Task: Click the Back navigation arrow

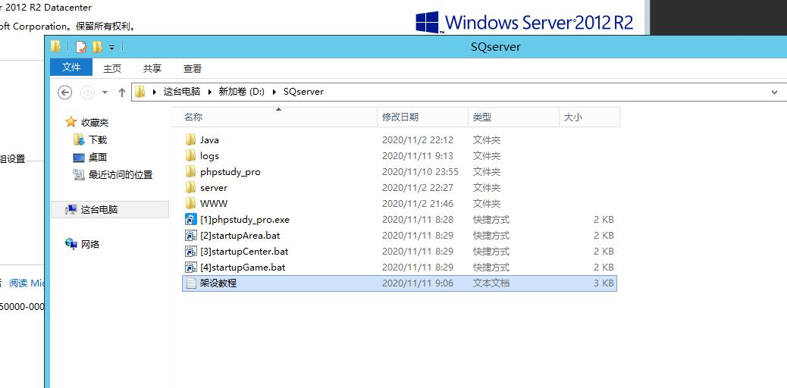Action: [65, 92]
